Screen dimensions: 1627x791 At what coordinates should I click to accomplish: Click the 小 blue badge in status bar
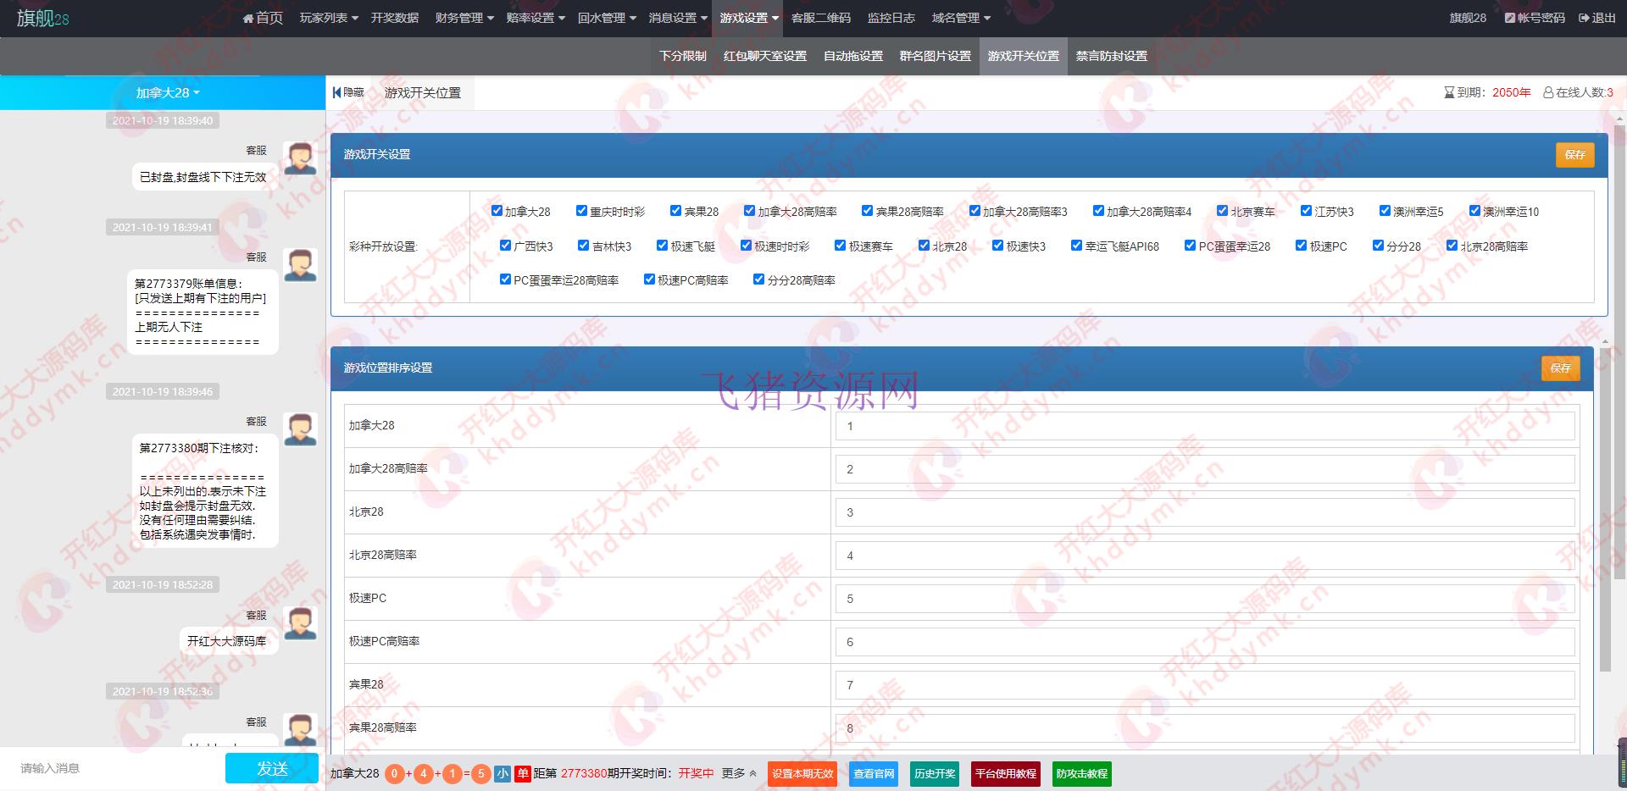click(502, 773)
